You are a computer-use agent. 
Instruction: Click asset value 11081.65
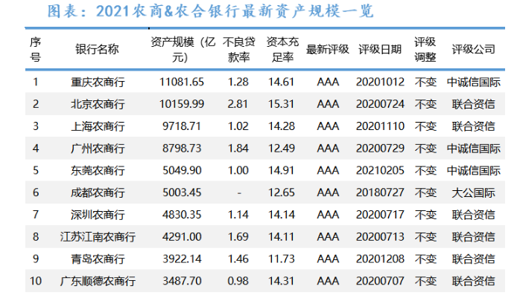[x=182, y=82]
